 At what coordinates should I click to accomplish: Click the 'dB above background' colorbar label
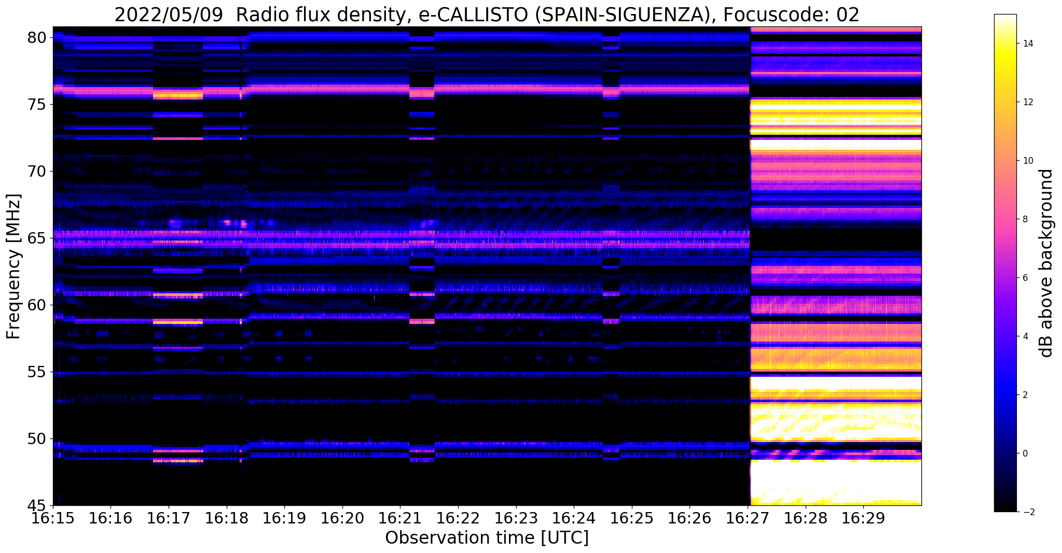[x=1047, y=263]
